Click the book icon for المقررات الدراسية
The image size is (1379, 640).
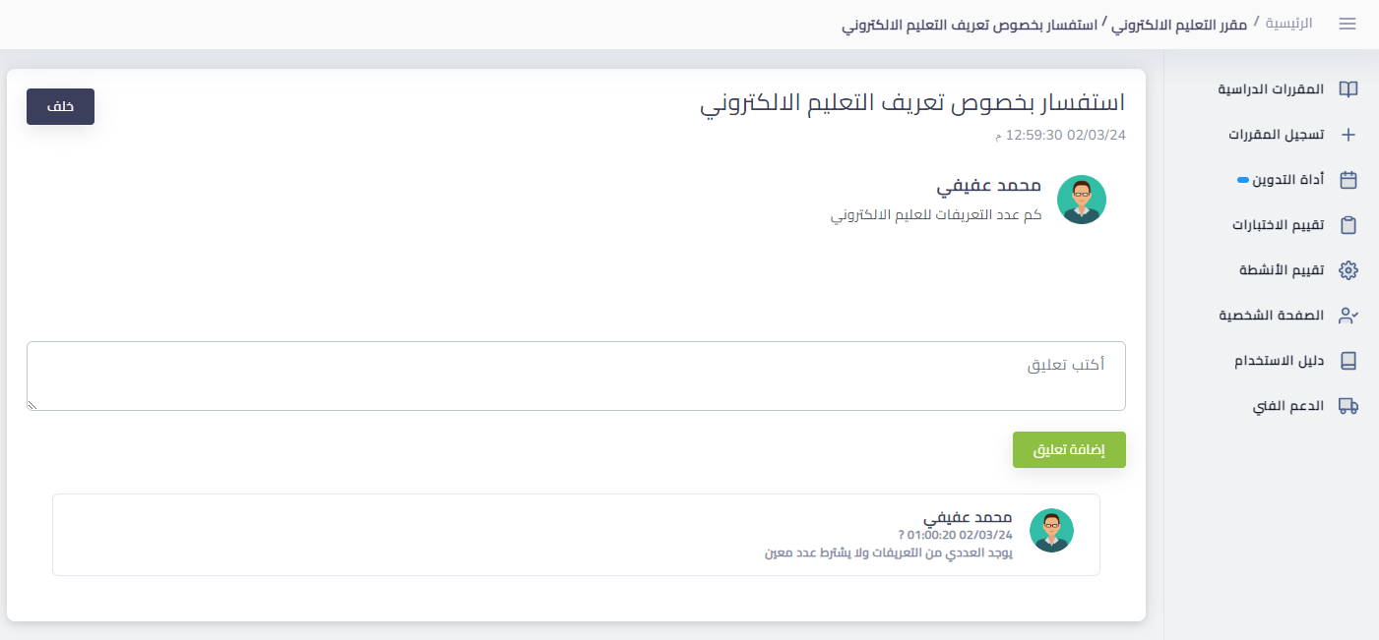pos(1348,89)
